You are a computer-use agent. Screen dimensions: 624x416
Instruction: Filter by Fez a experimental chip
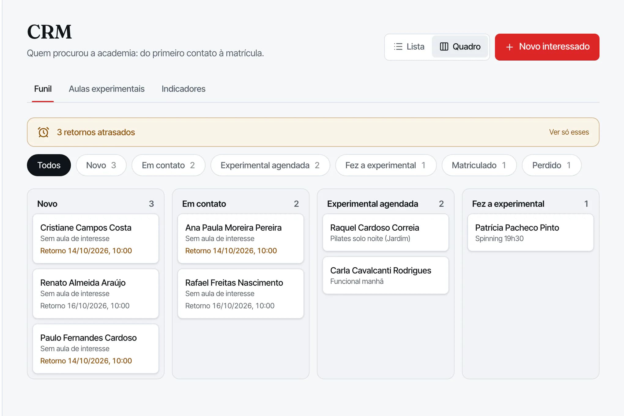pos(386,165)
